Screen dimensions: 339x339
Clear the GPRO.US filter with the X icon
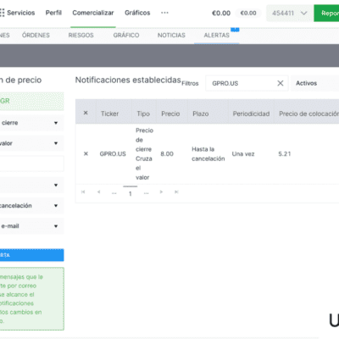click(281, 83)
